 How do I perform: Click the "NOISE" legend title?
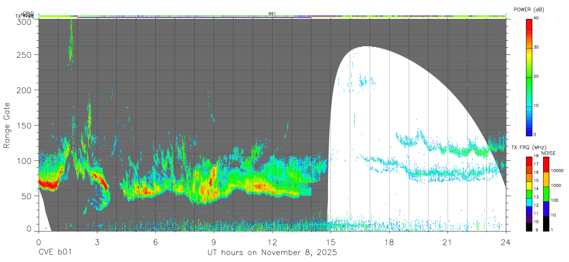click(549, 153)
